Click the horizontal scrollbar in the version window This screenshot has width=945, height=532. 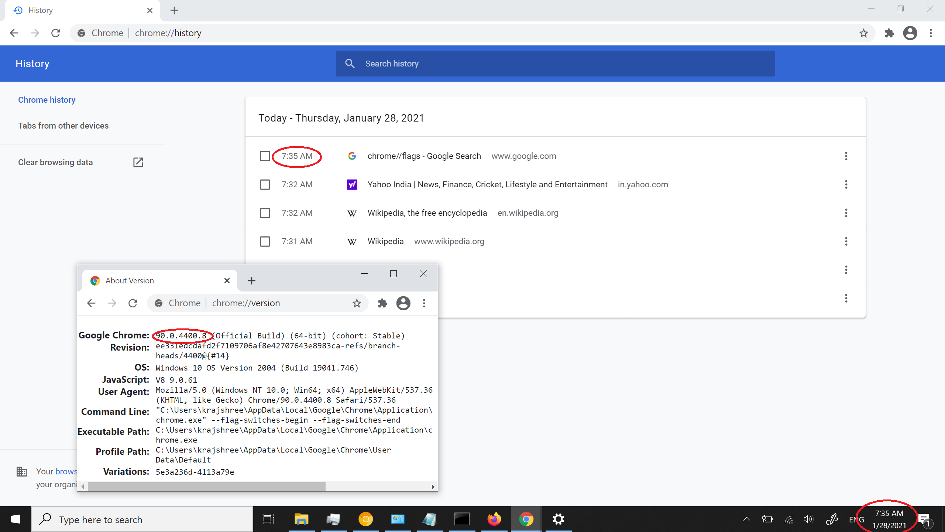207,487
